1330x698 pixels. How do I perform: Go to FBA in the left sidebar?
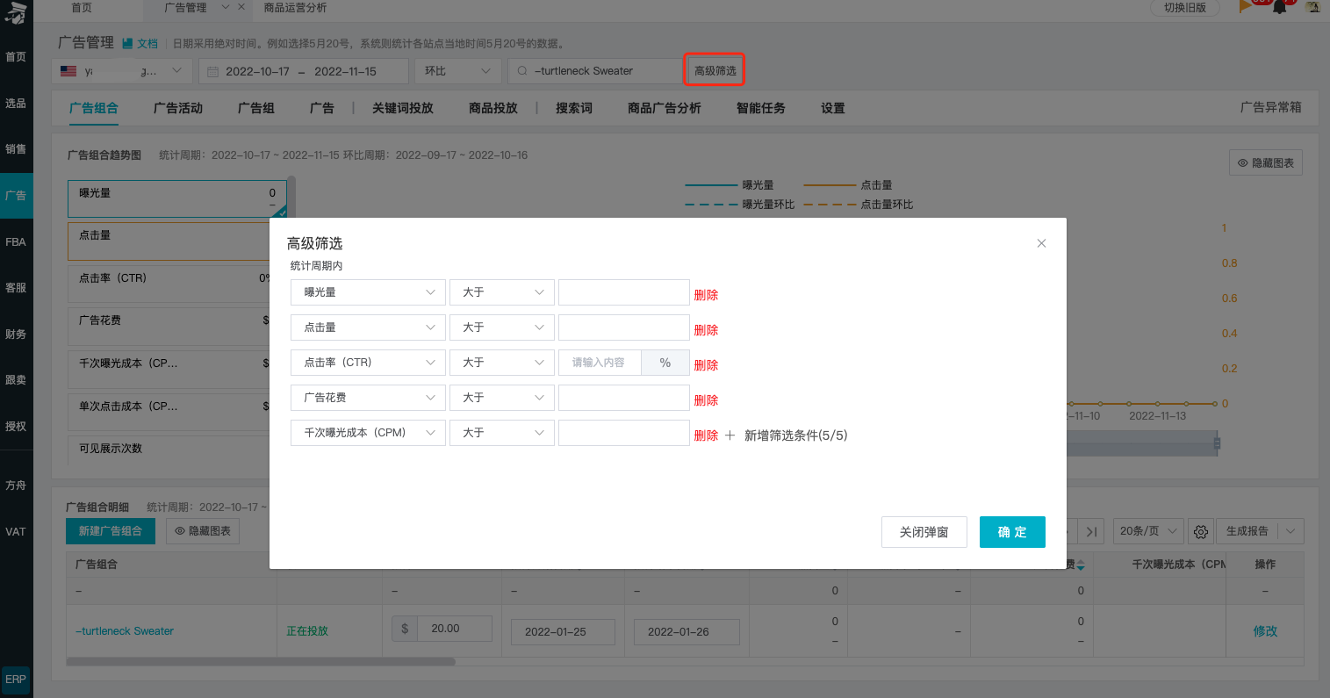click(16, 241)
